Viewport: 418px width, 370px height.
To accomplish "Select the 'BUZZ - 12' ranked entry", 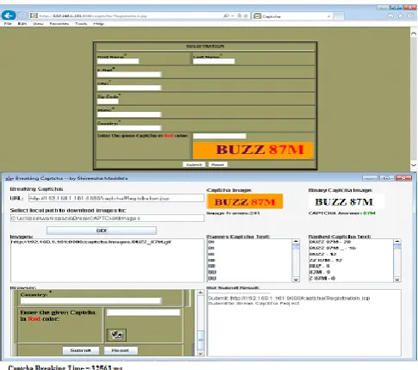I will (323, 254).
